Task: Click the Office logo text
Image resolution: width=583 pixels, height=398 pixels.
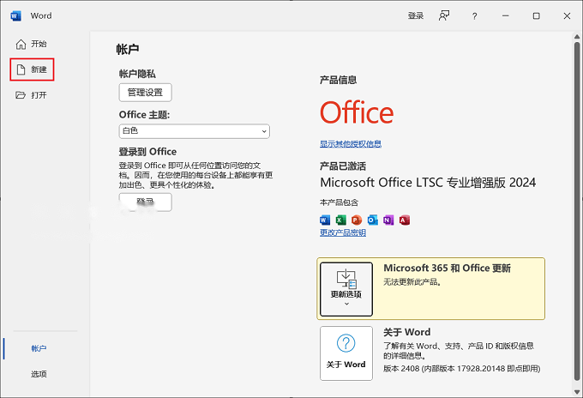Action: [357, 112]
